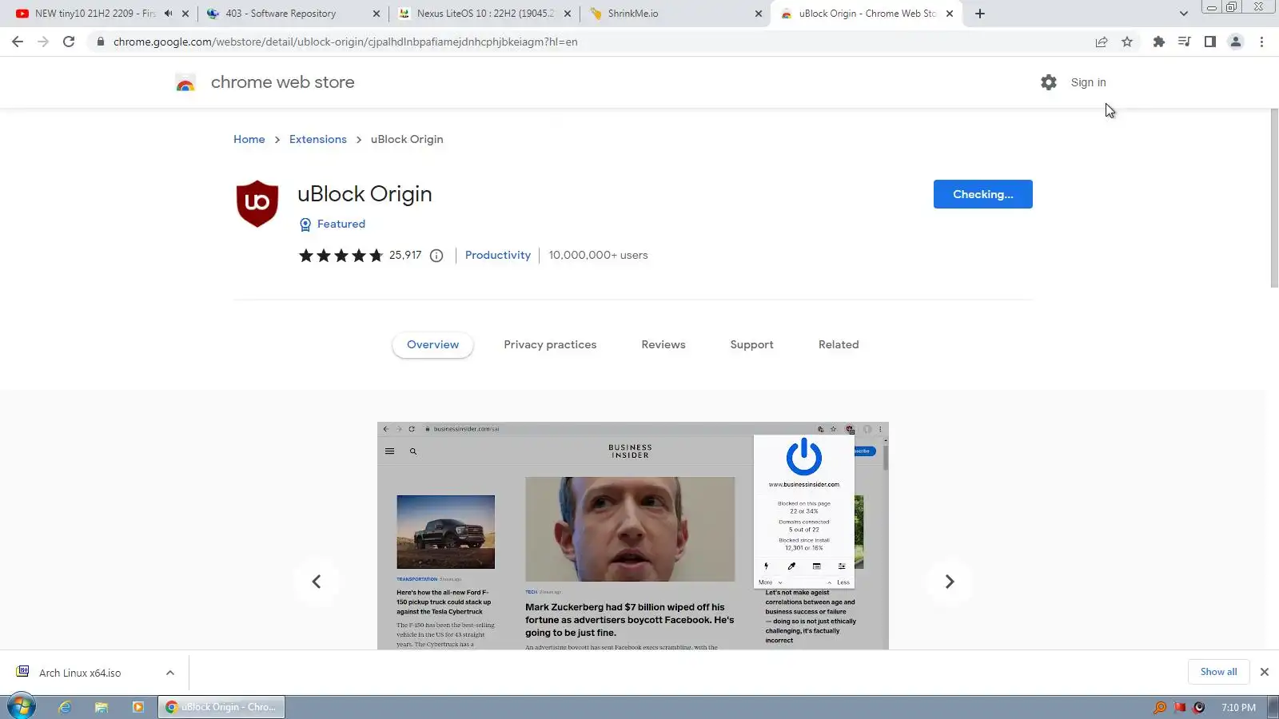Open the Privacy practices tab

[x=550, y=345]
